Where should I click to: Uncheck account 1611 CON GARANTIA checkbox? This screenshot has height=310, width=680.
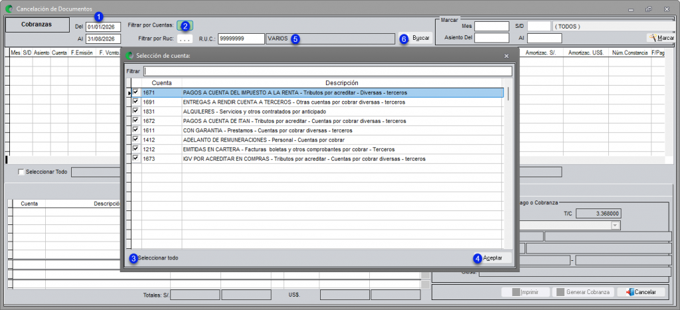(x=135, y=130)
